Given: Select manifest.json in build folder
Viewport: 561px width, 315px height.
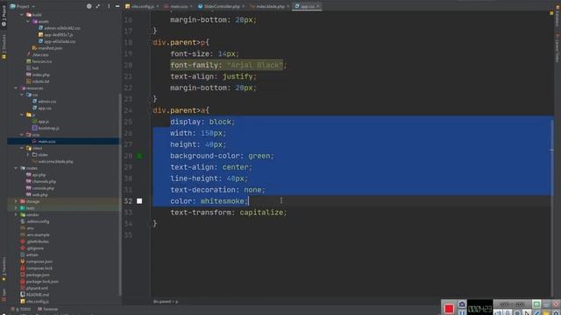Looking at the screenshot, I should 46,48.
